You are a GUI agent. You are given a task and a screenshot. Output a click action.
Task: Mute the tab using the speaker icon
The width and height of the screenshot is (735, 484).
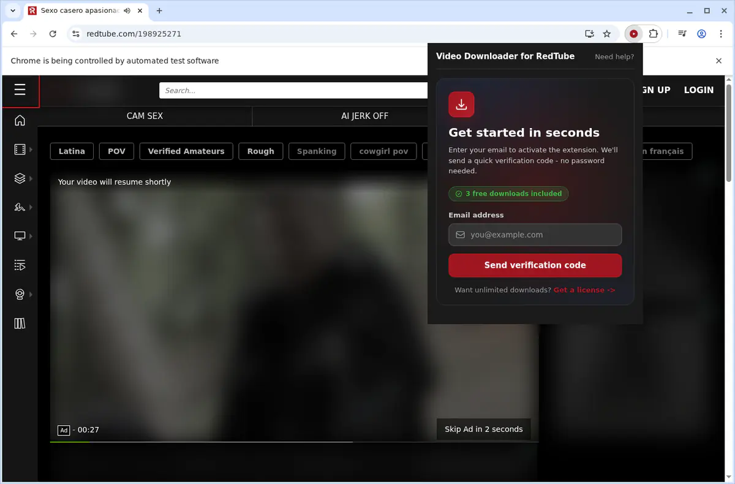pos(127,11)
